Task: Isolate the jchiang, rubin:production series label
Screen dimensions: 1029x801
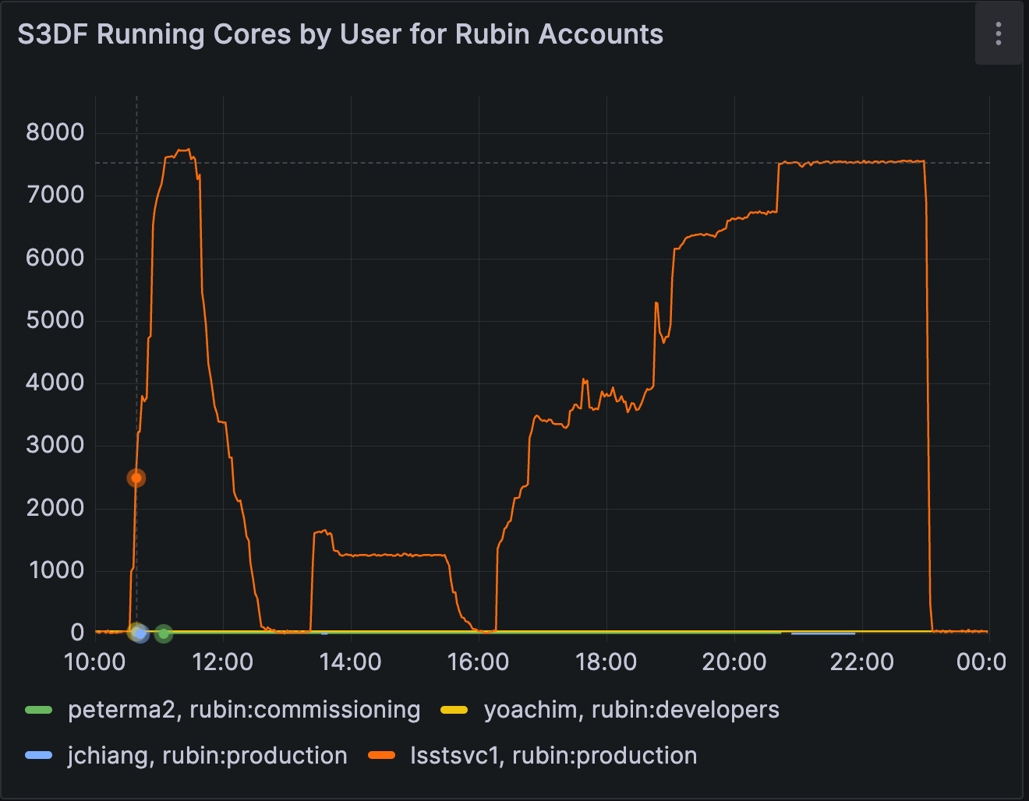Action: [207, 755]
